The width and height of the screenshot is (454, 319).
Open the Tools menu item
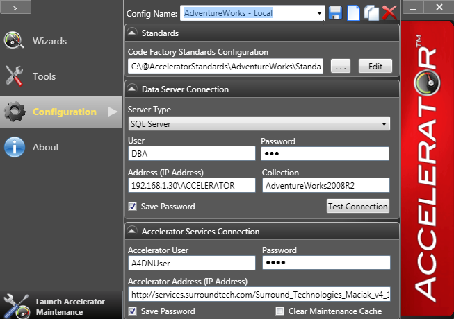[x=61, y=76]
